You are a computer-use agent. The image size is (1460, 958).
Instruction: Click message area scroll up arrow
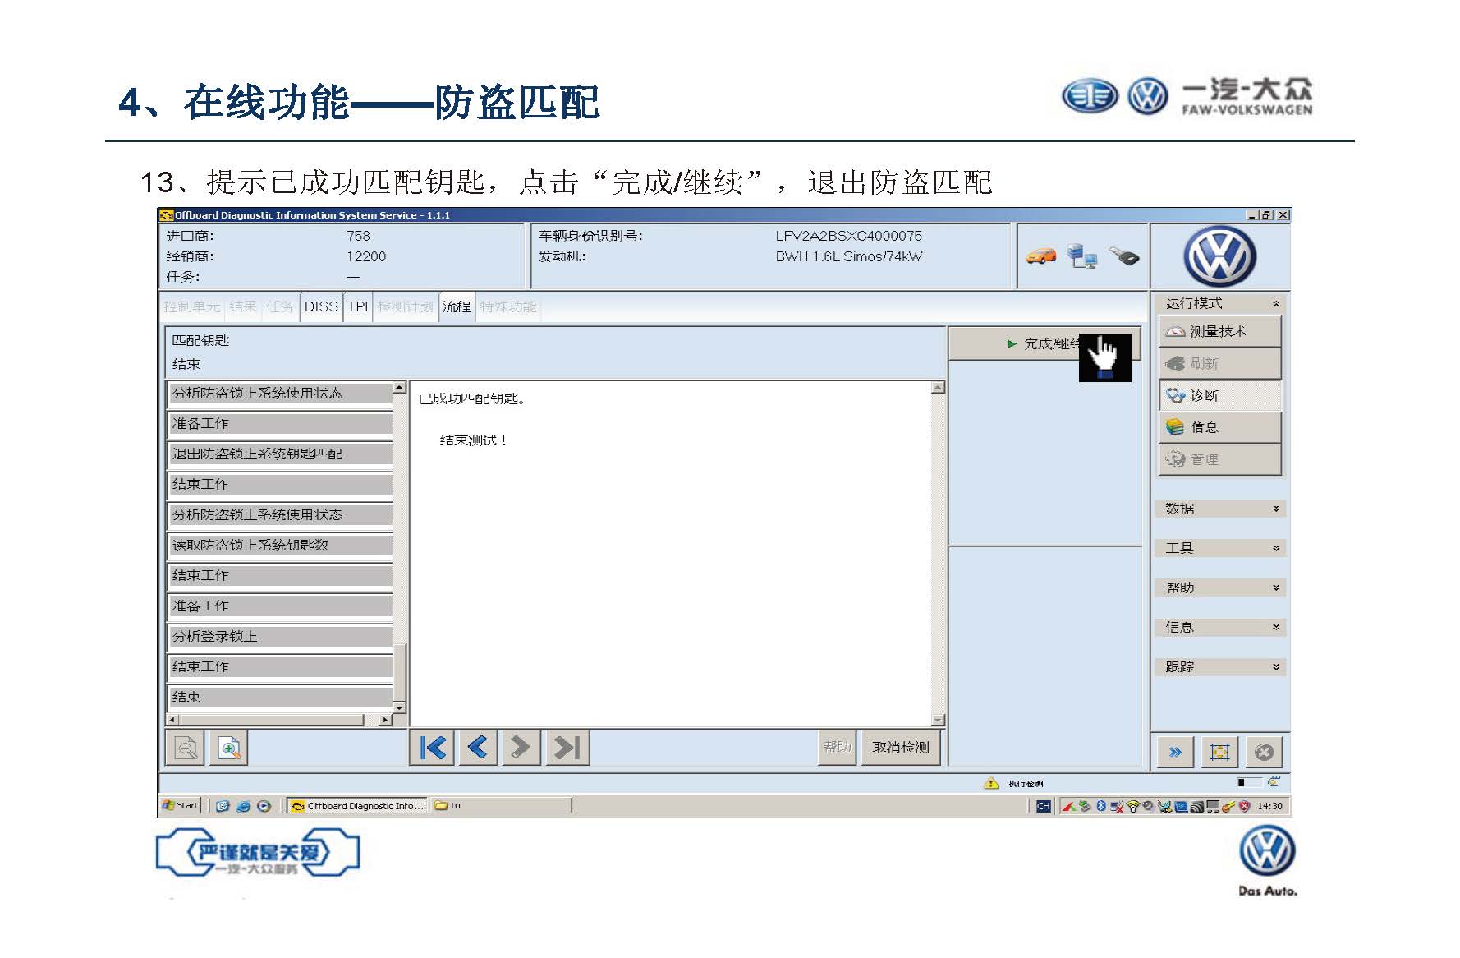pos(938,387)
